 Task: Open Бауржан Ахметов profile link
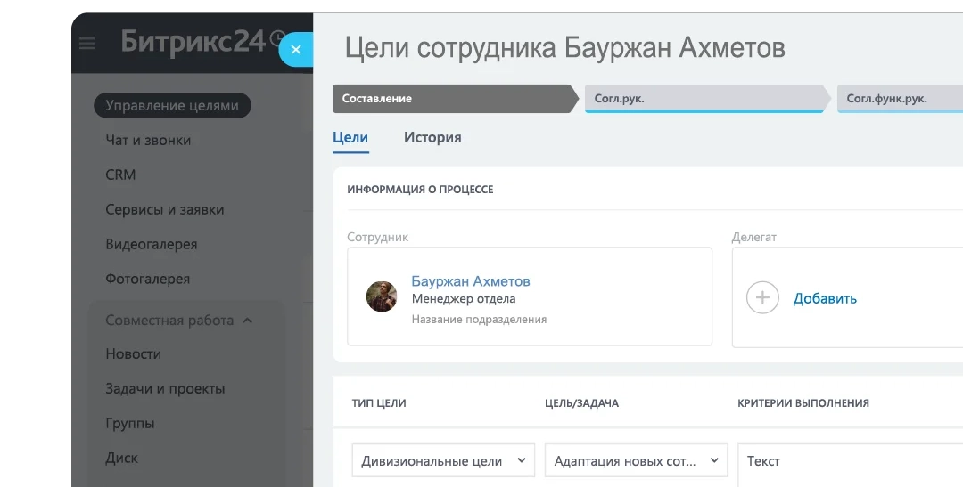pos(471,281)
